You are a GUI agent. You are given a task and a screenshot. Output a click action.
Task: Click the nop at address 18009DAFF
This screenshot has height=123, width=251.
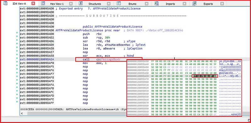click(85, 103)
